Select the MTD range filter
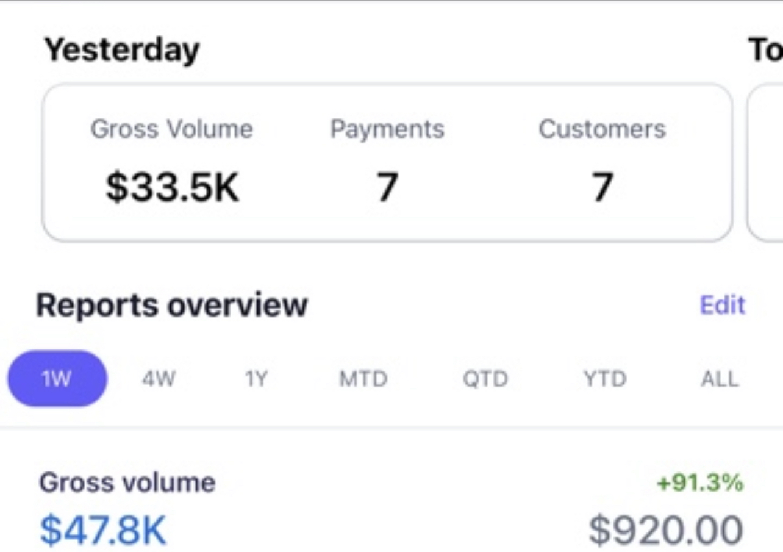Screen dimensions: 783x552 click(363, 379)
